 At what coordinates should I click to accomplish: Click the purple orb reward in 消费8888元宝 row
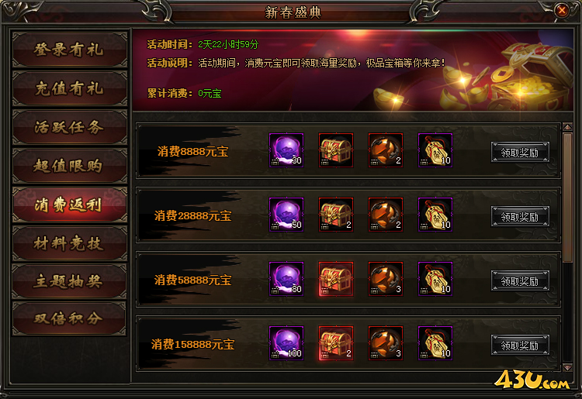tap(286, 150)
